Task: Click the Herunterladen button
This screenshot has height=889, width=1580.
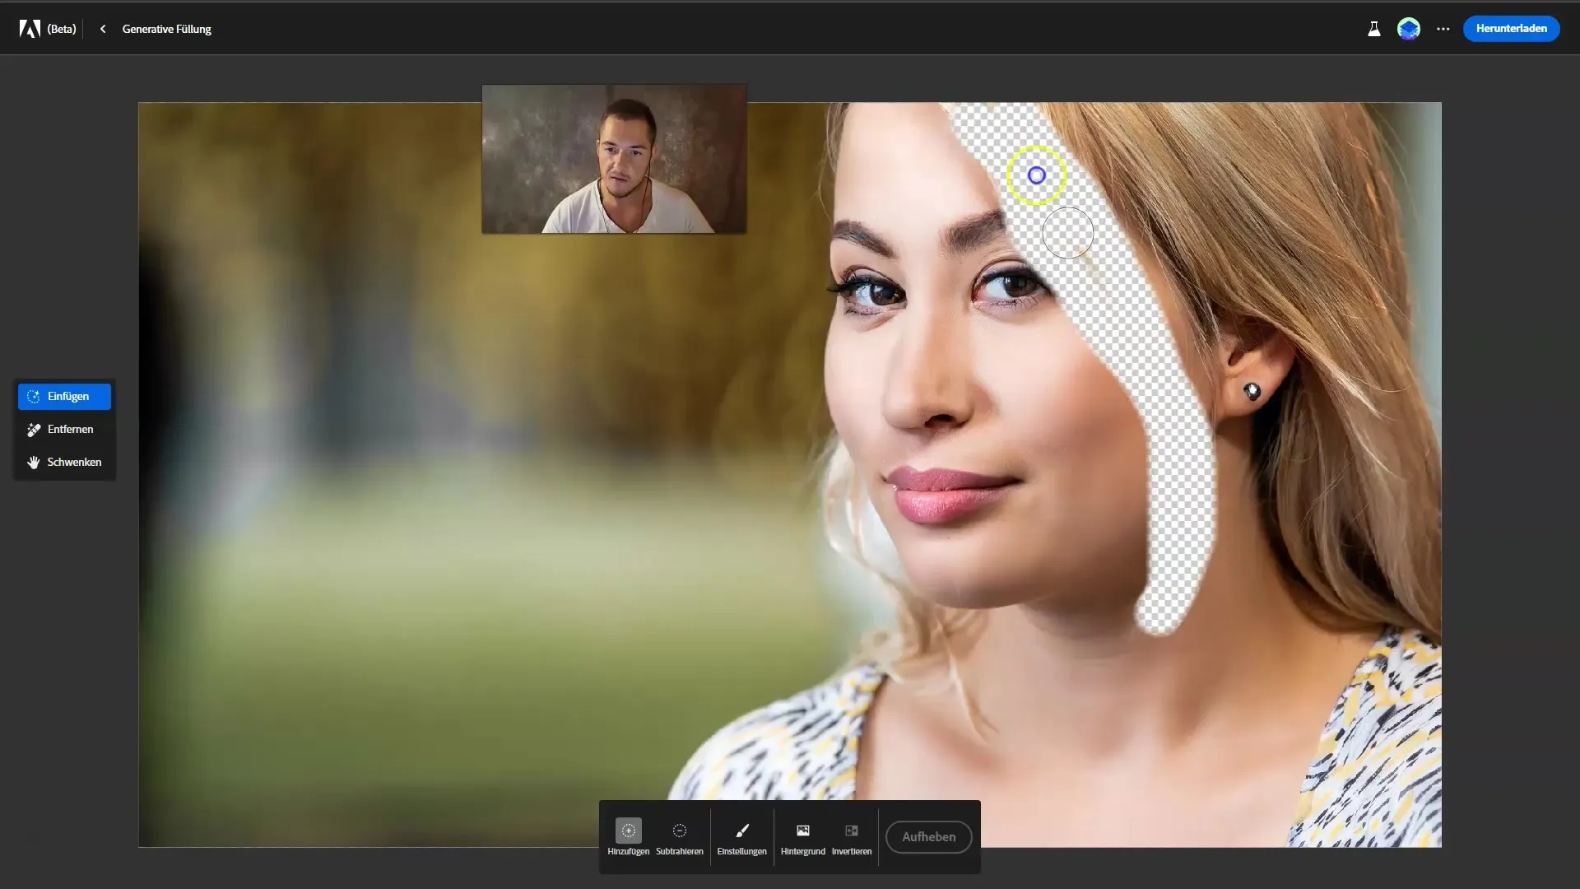Action: pos(1511,29)
